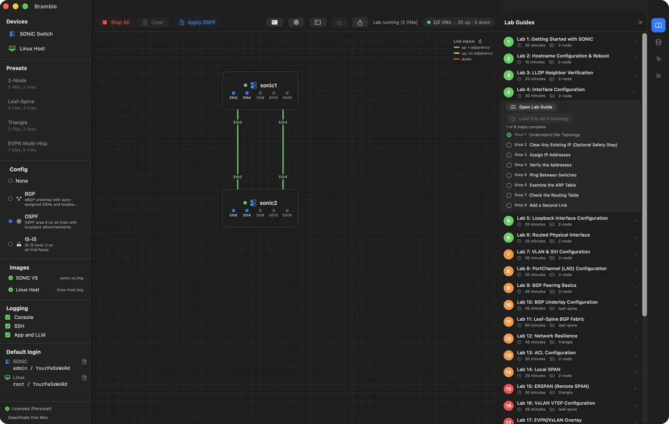Add a SONiC Switch device

31,34
